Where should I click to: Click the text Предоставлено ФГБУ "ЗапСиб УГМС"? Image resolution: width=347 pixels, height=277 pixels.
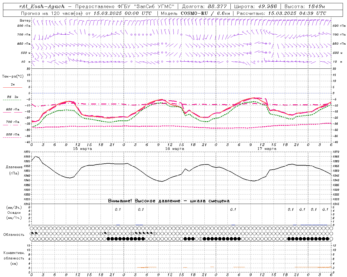[x=125, y=6]
